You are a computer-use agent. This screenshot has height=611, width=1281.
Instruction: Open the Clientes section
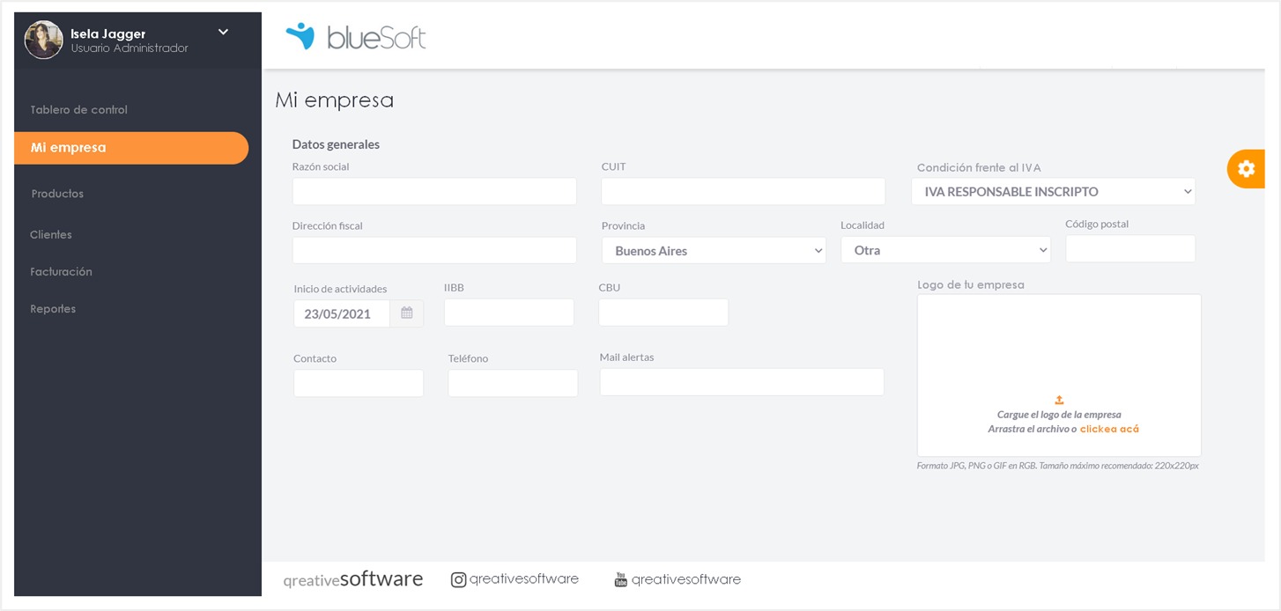[x=51, y=235]
